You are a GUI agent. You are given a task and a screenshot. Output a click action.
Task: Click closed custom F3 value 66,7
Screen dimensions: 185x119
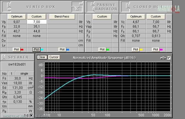[x=156, y=31]
